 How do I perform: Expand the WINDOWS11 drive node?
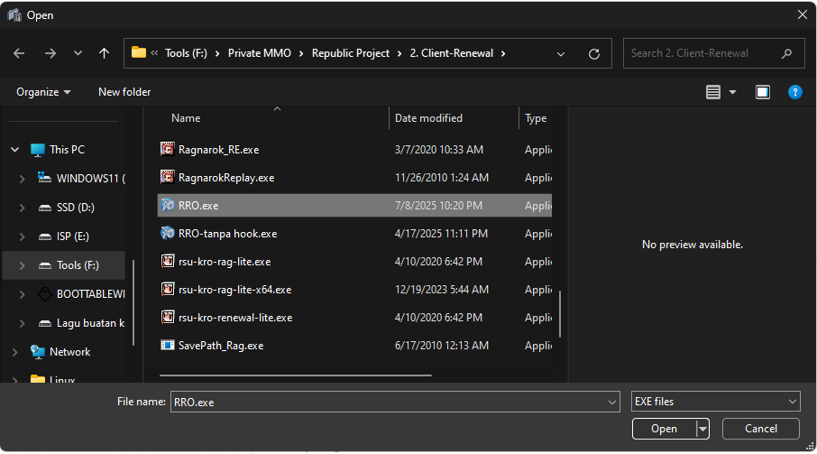22,179
